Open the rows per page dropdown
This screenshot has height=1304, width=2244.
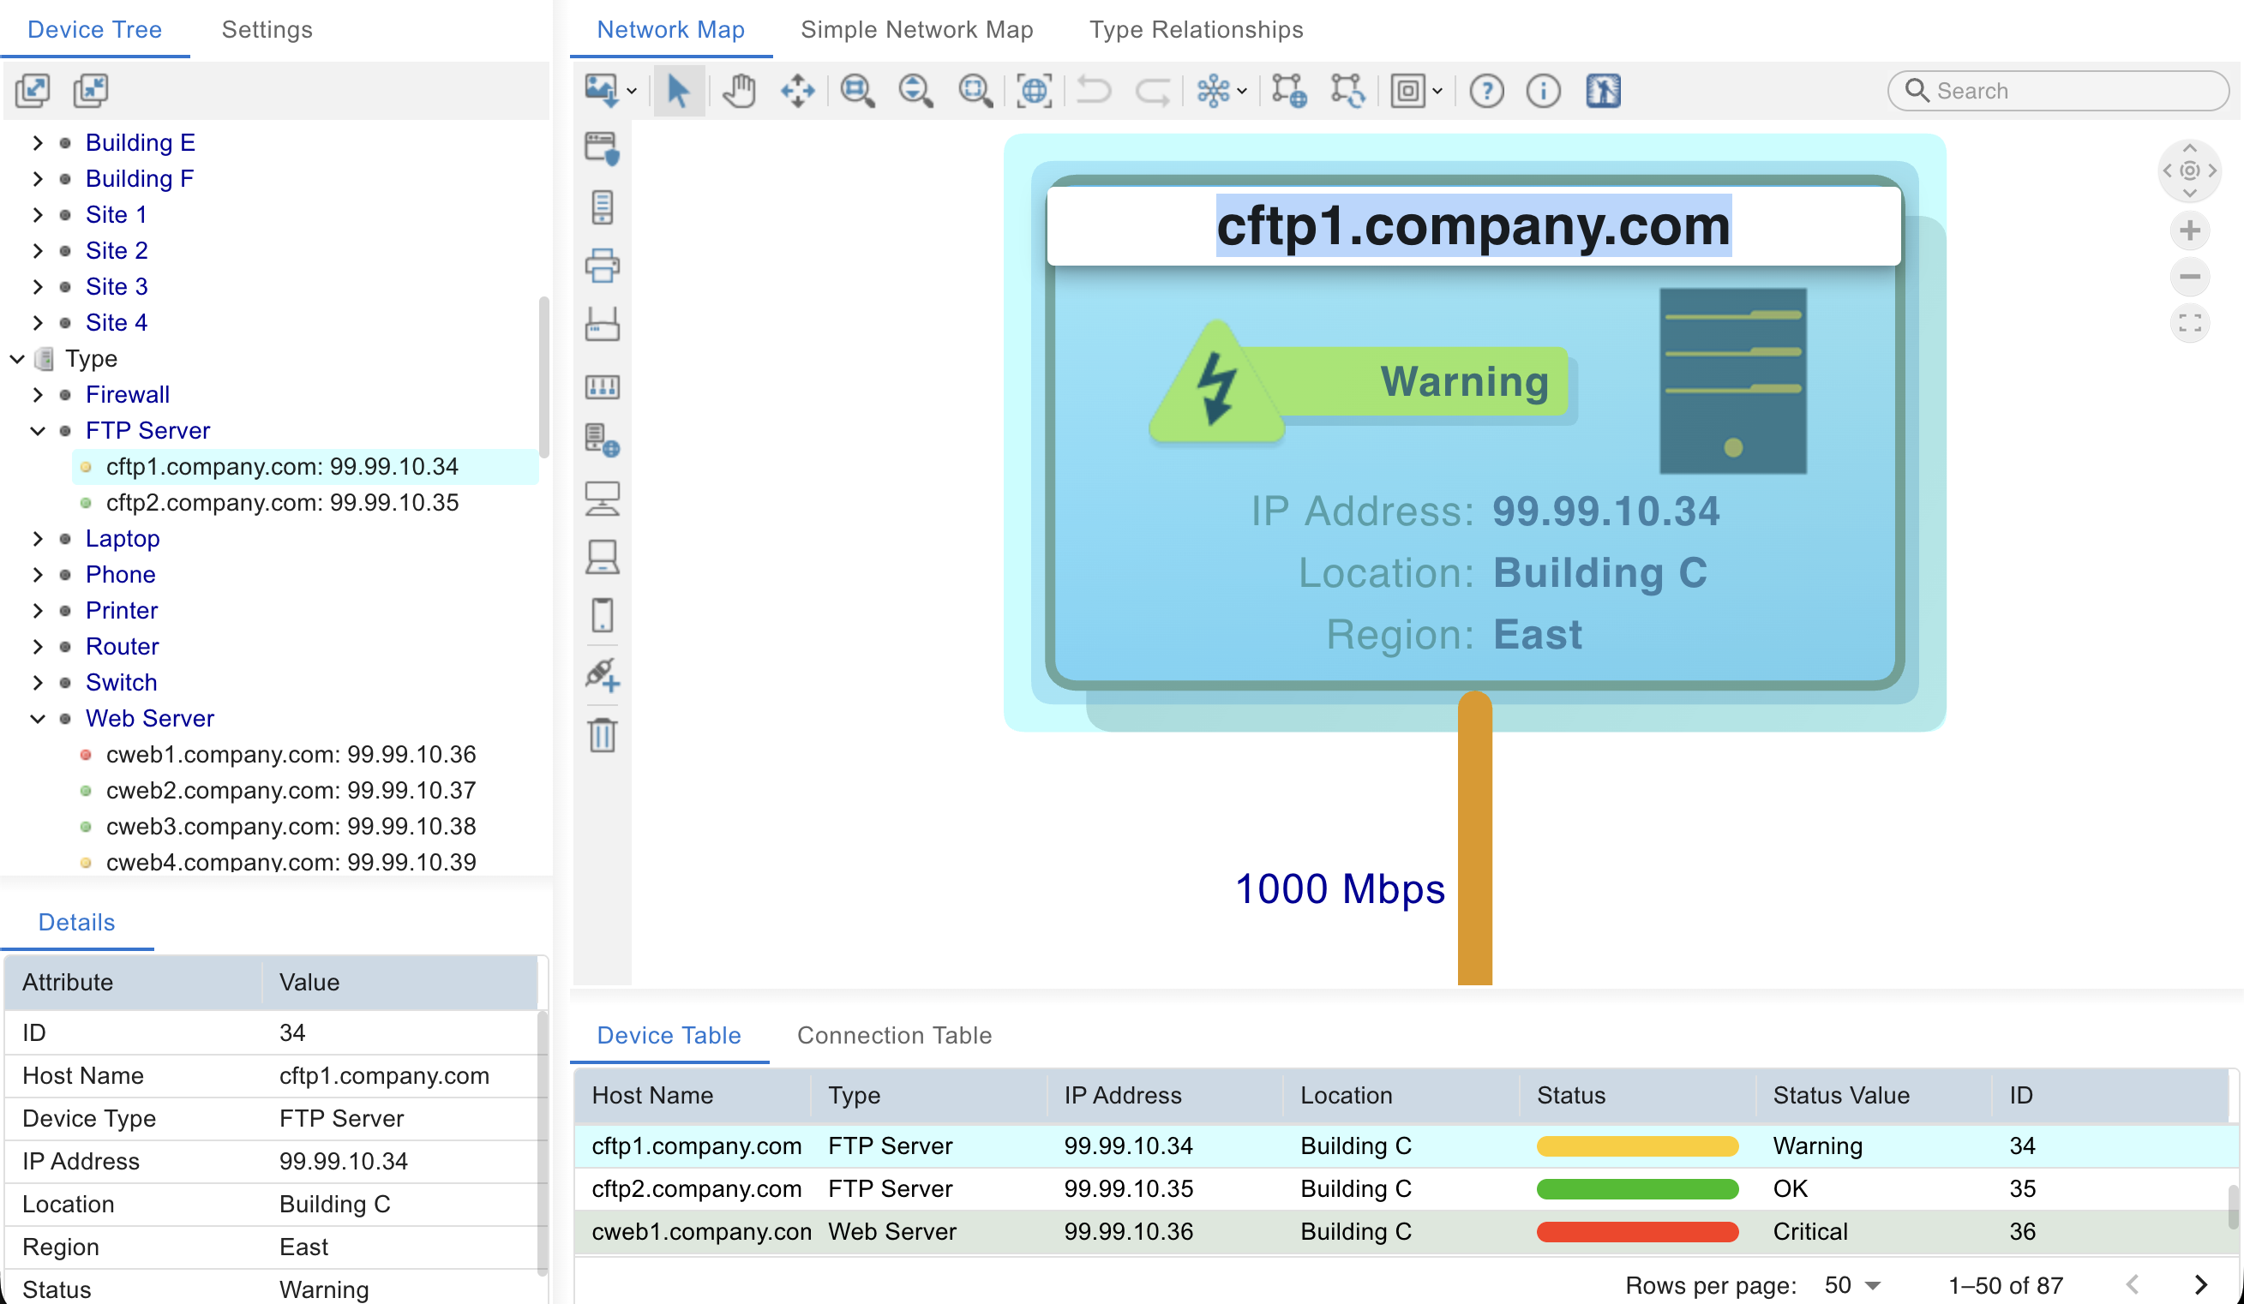1852,1285
